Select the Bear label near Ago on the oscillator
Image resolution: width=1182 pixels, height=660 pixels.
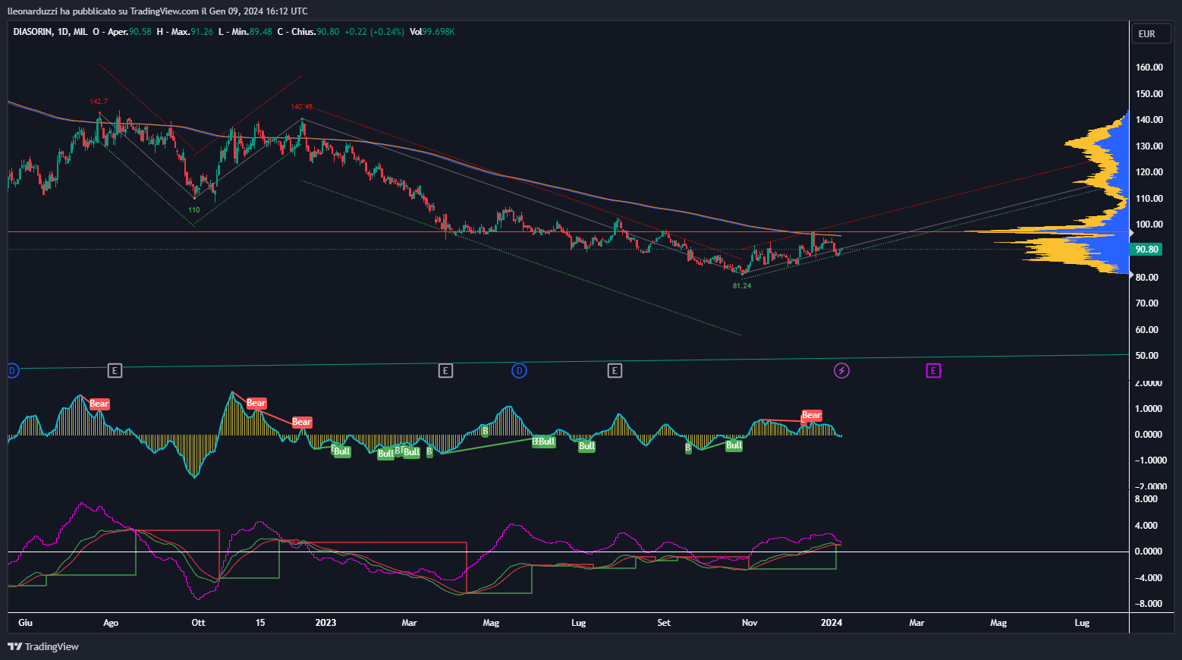99,404
